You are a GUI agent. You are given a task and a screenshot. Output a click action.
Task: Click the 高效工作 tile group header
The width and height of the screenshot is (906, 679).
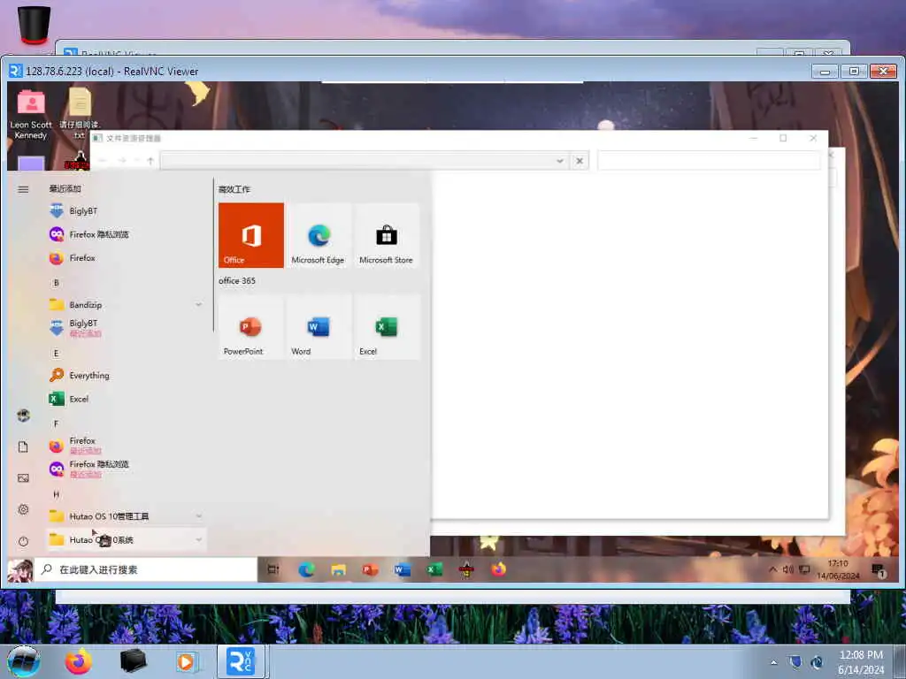click(234, 189)
